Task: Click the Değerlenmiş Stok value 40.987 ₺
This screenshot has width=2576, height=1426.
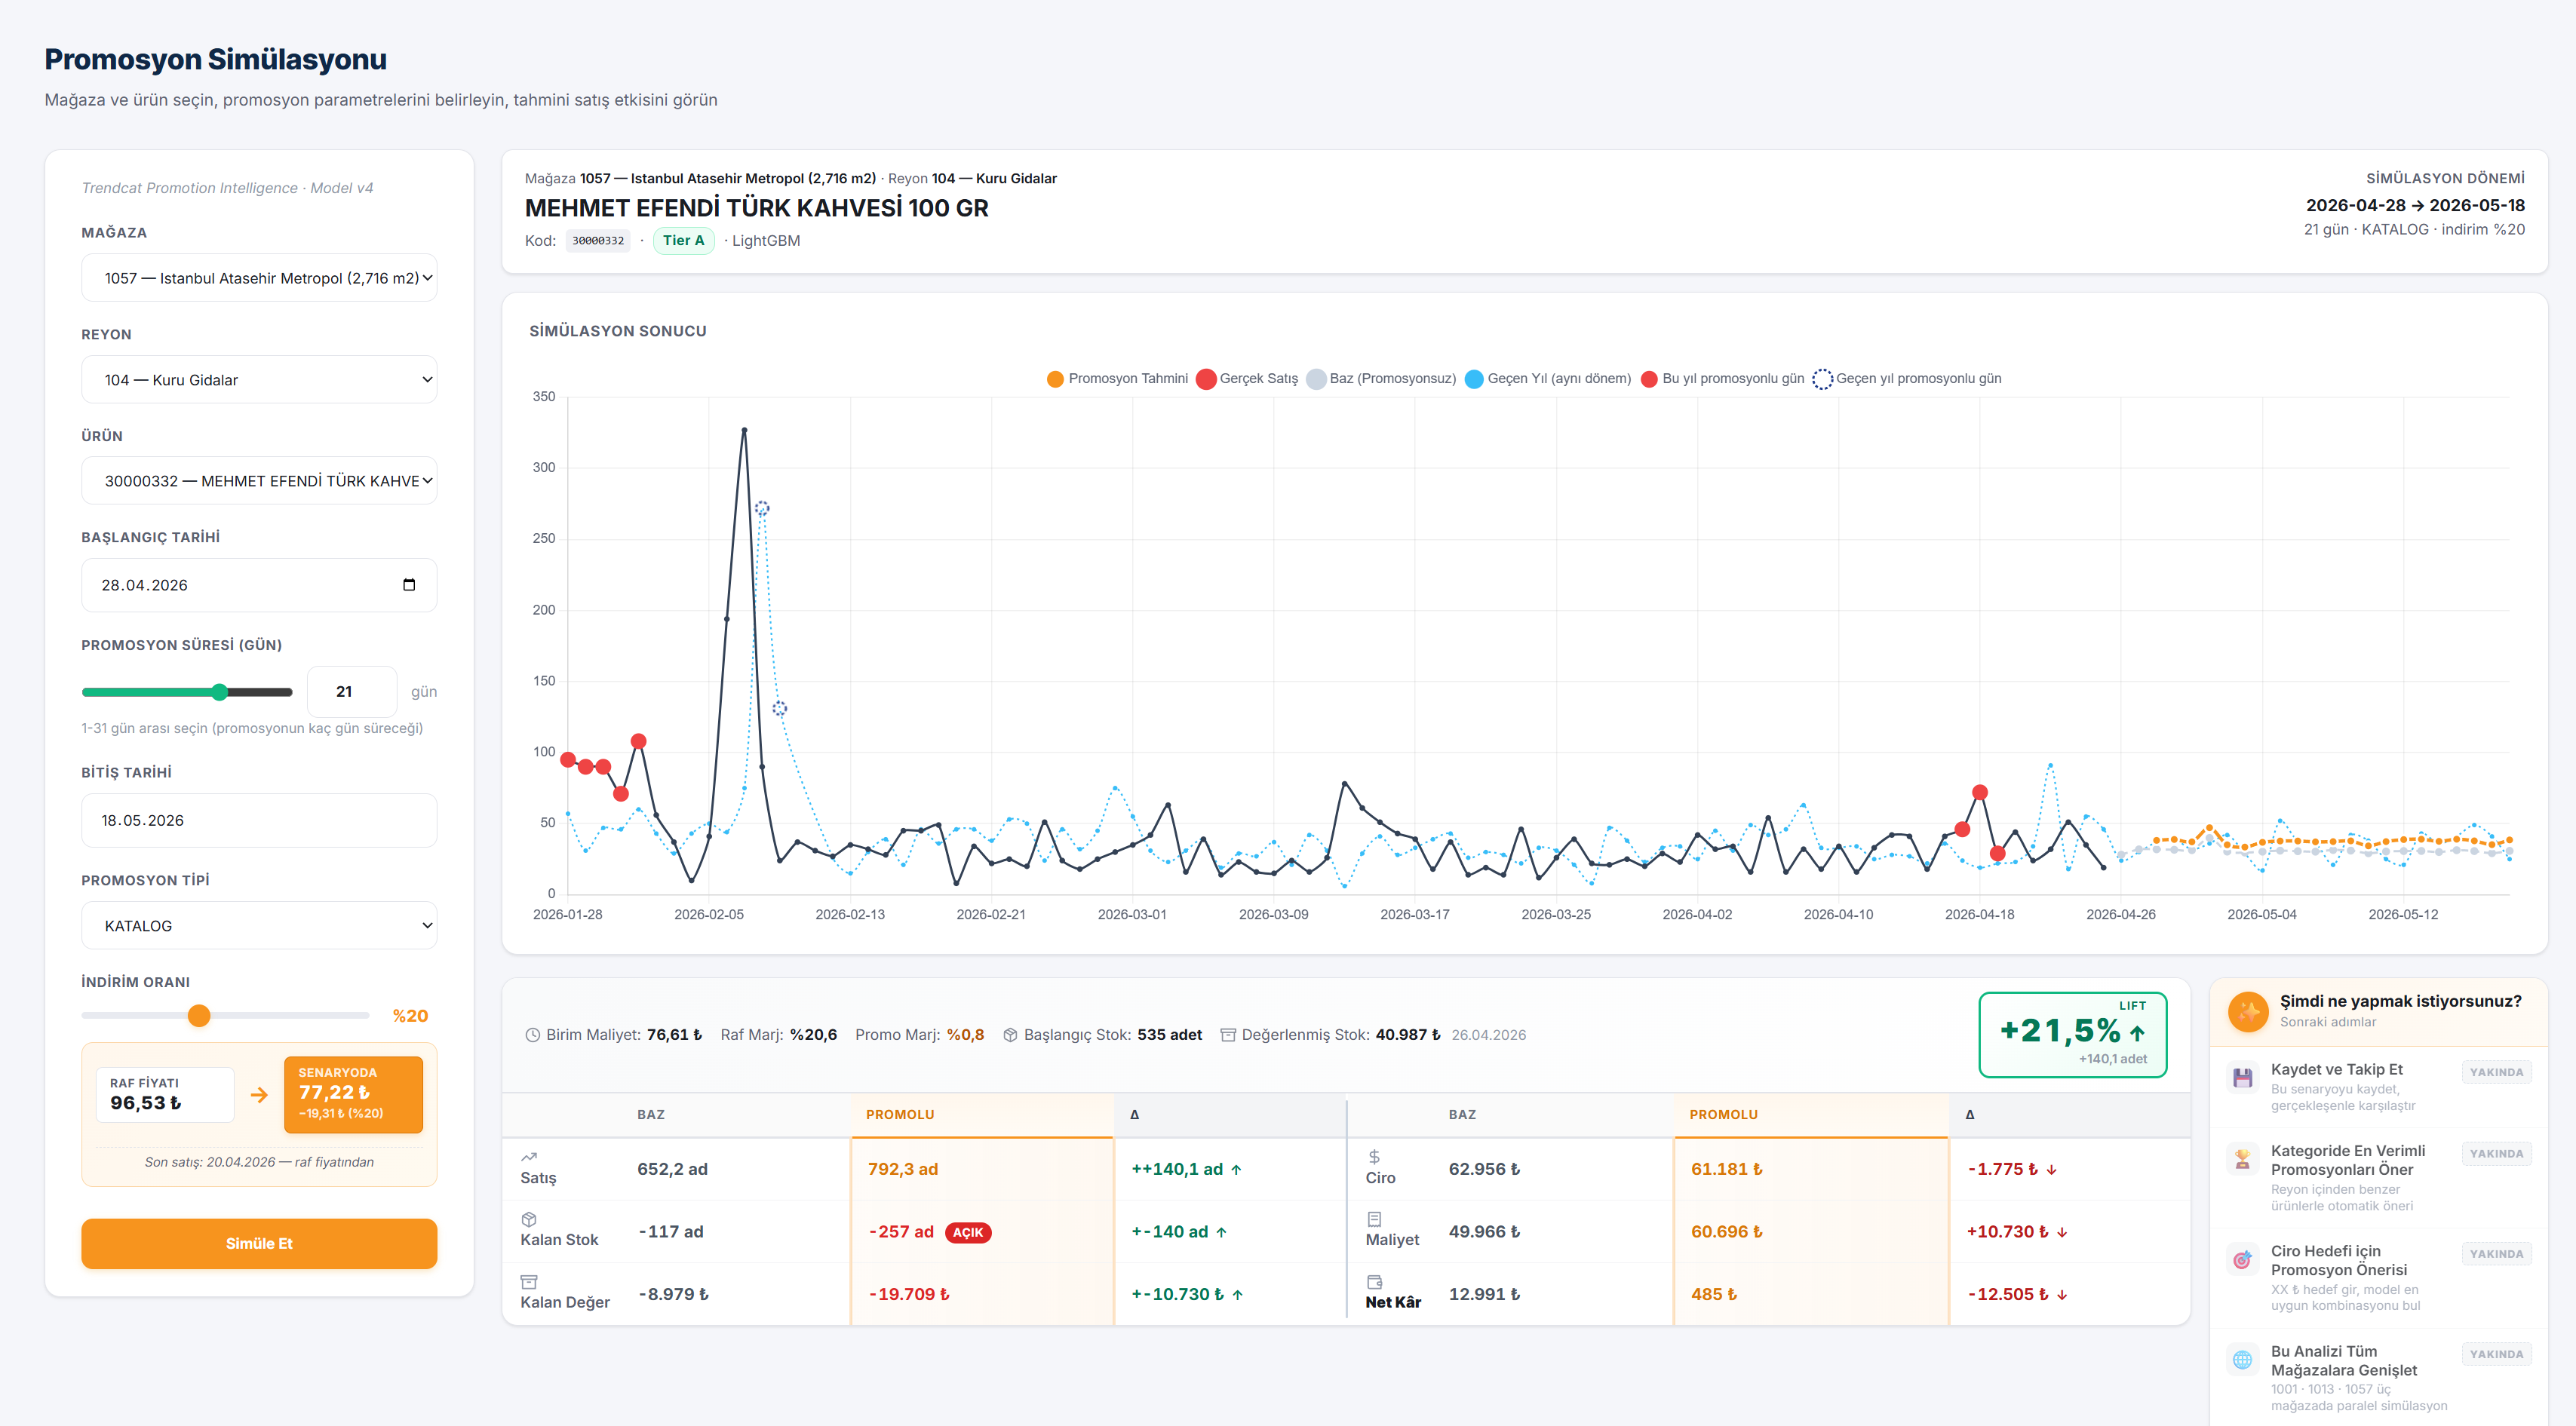Action: (x=1408, y=1035)
